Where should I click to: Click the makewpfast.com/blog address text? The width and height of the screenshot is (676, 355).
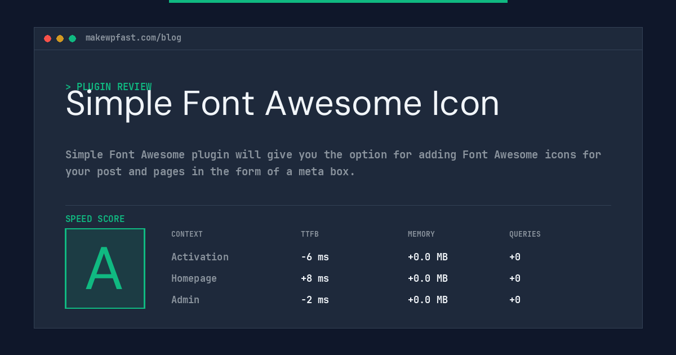pos(134,38)
